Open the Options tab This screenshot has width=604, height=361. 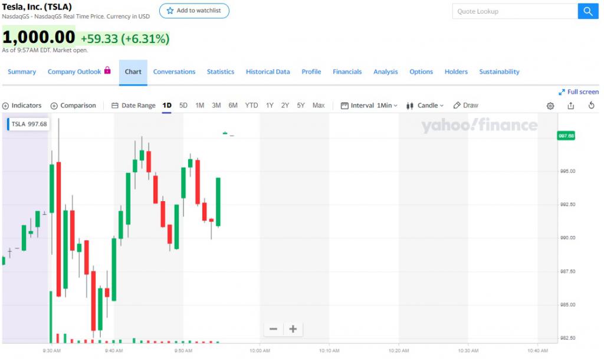421,71
